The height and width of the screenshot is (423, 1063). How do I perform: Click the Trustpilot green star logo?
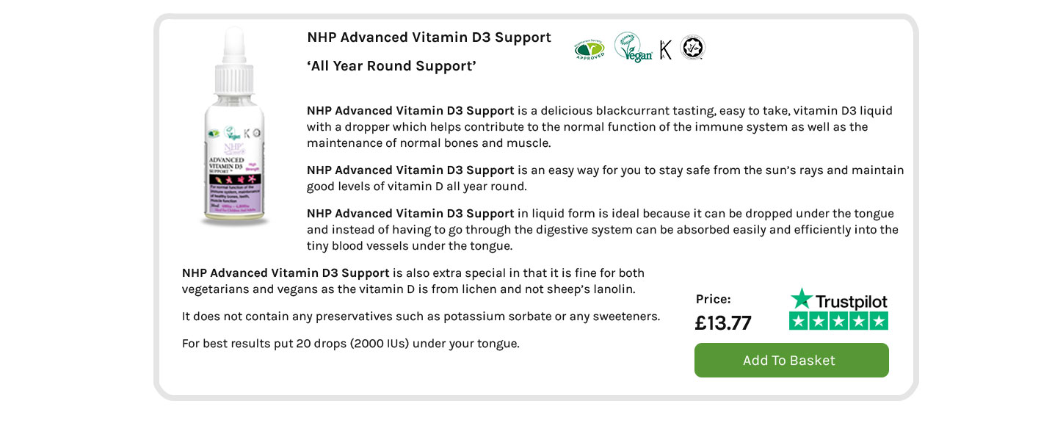pyautogui.click(x=802, y=299)
